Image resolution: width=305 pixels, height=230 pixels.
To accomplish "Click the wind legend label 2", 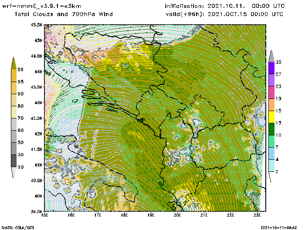I will point(277,172).
